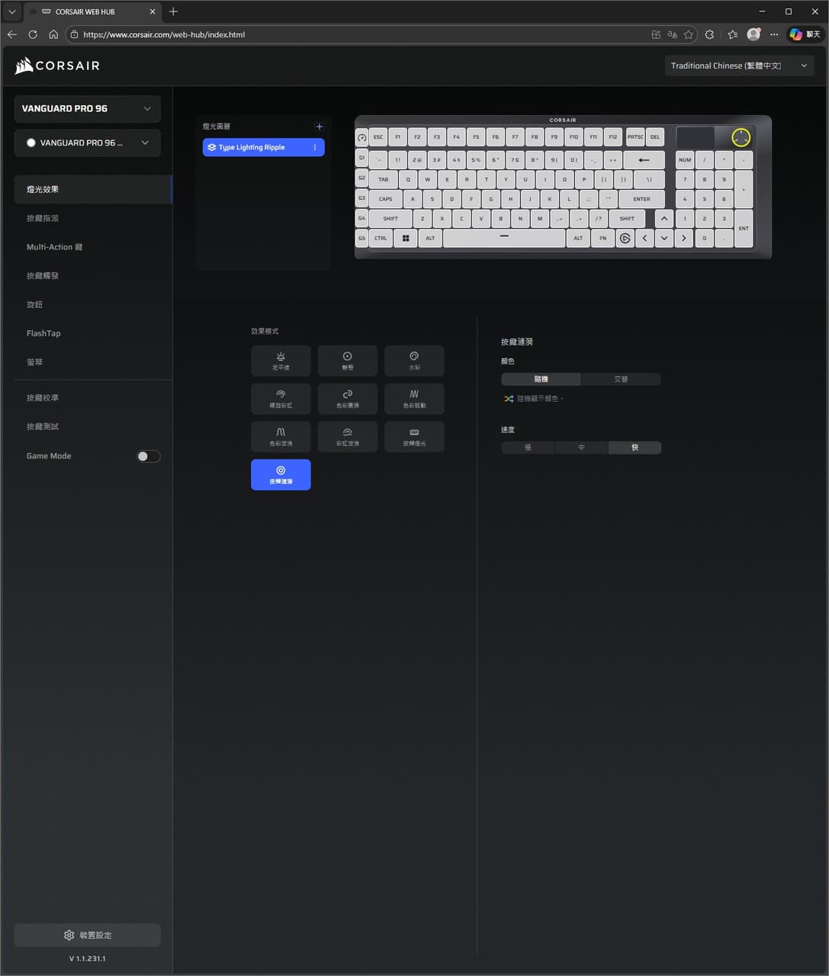Add page to favorites star icon
This screenshot has height=976, width=829.
(x=689, y=34)
